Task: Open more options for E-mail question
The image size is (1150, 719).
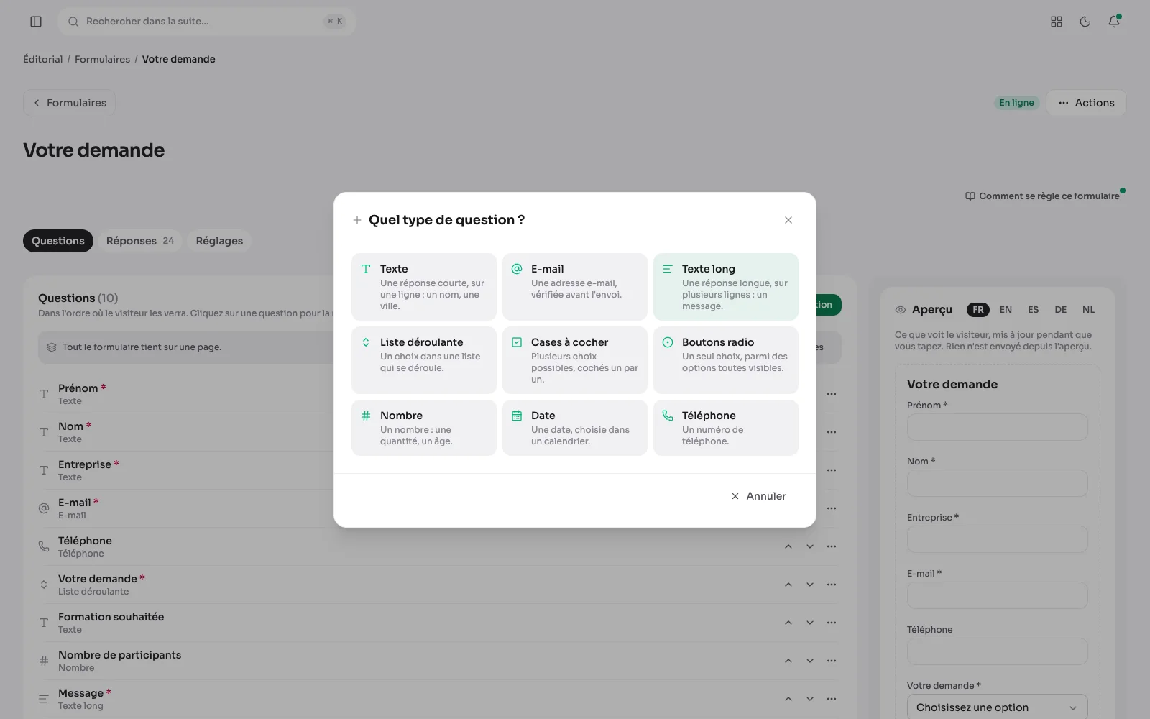Action: coord(832,508)
